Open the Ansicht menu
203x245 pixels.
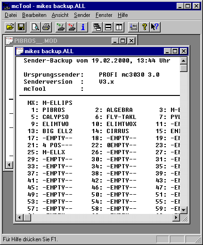(x=60, y=15)
